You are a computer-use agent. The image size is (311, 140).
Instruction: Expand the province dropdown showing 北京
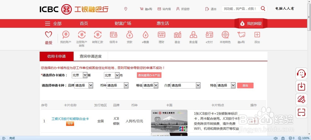click(80, 75)
